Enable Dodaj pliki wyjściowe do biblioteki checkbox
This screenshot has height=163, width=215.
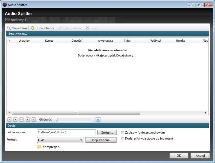tap(123, 138)
